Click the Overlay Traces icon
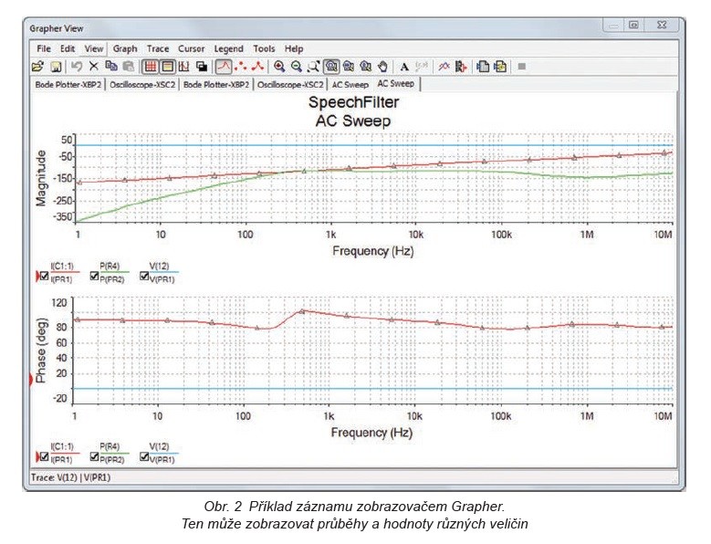711x544 pixels. tap(444, 67)
